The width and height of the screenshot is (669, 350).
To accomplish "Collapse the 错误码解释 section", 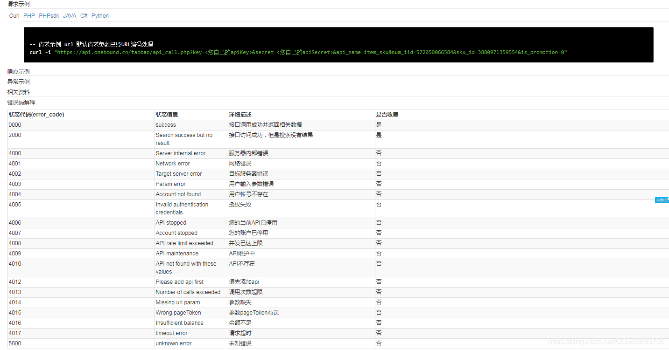I will 21,103.
